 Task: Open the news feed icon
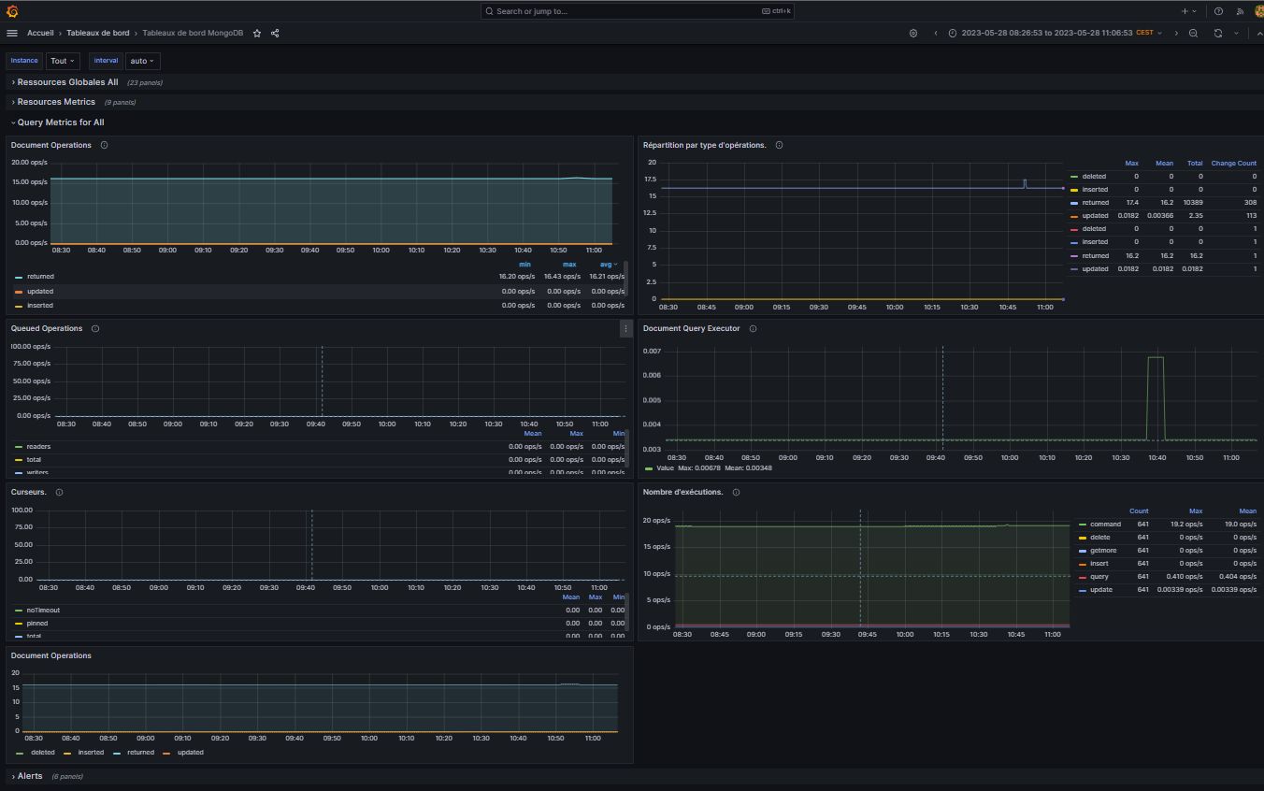click(1241, 11)
